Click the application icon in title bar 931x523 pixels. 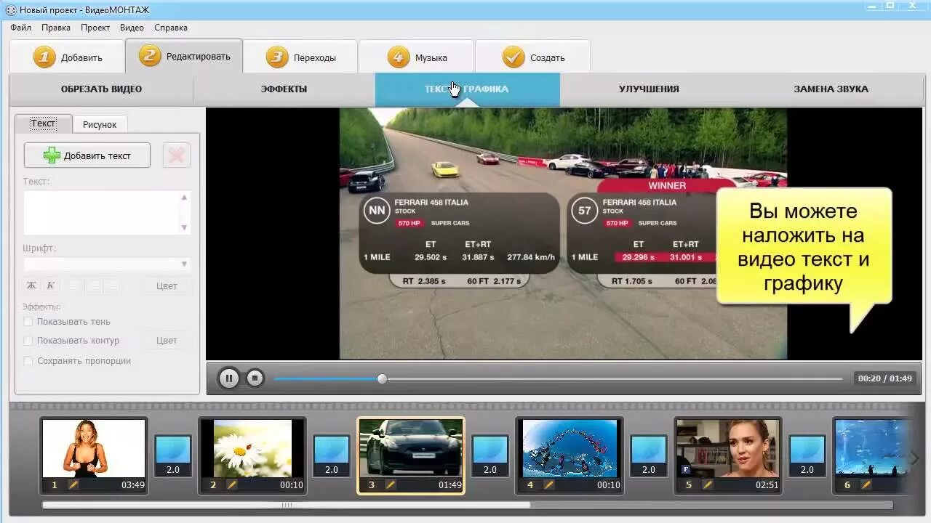point(10,10)
